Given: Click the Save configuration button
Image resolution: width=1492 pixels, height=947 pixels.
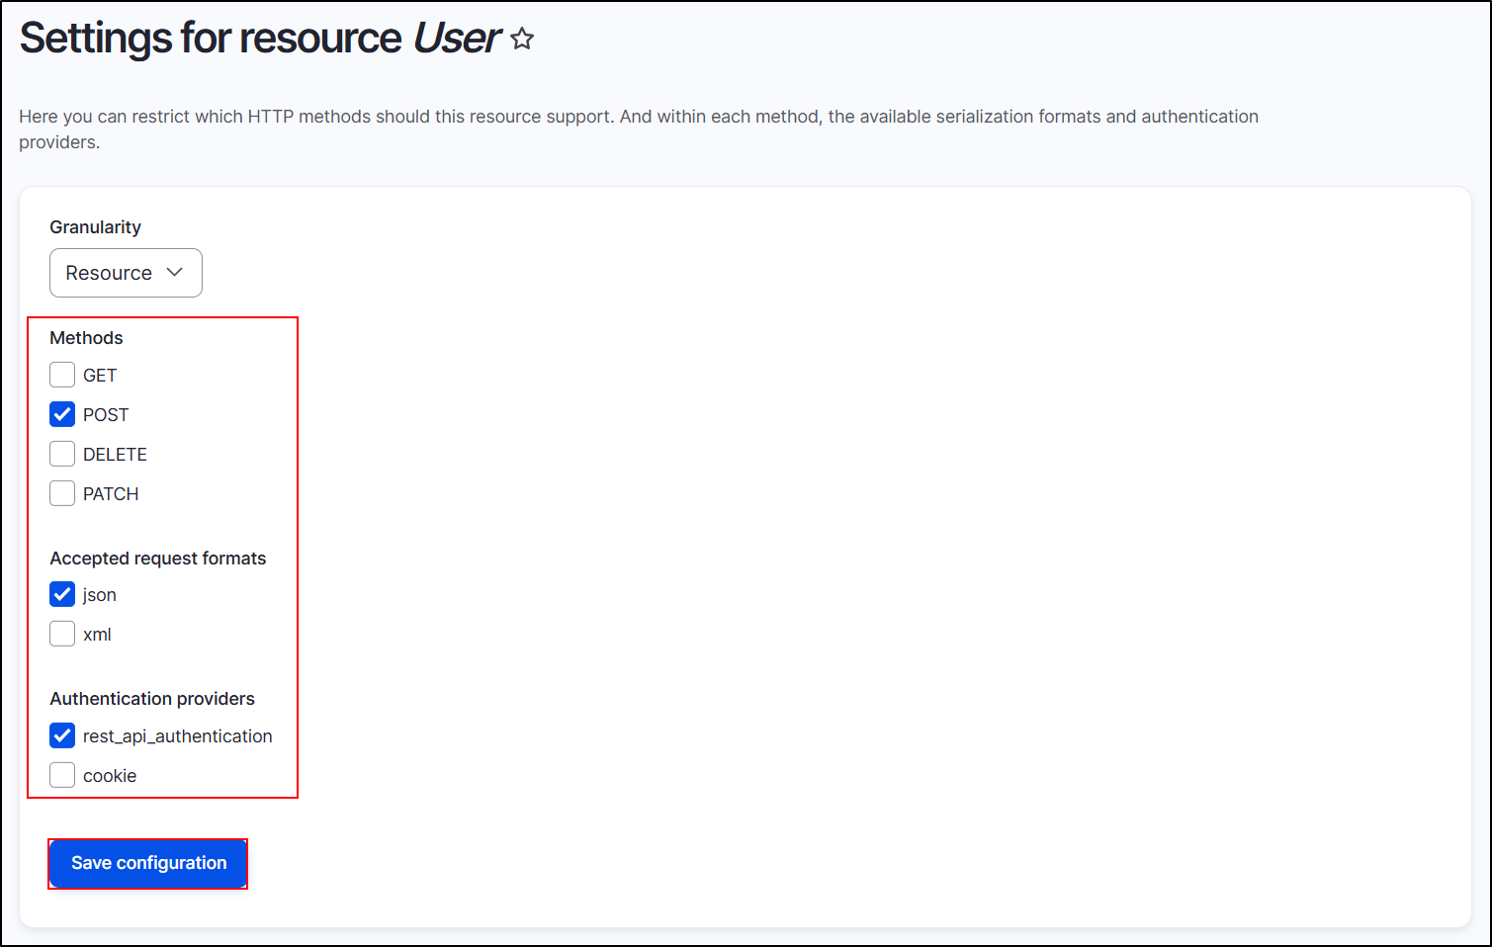Looking at the screenshot, I should pyautogui.click(x=147, y=863).
